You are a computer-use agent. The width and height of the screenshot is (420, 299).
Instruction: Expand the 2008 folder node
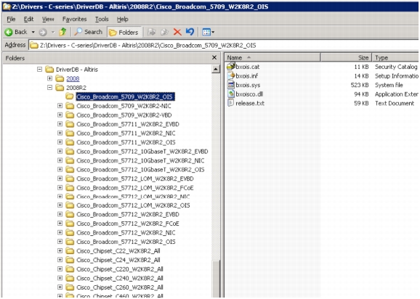50,78
